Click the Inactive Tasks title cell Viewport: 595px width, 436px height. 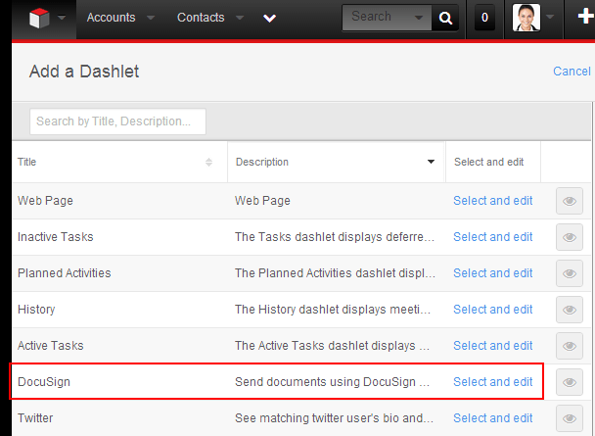56,237
